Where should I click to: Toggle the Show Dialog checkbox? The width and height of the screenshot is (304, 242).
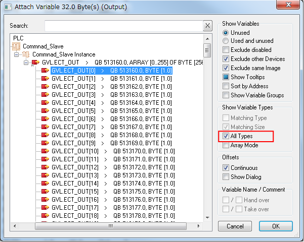(226, 177)
